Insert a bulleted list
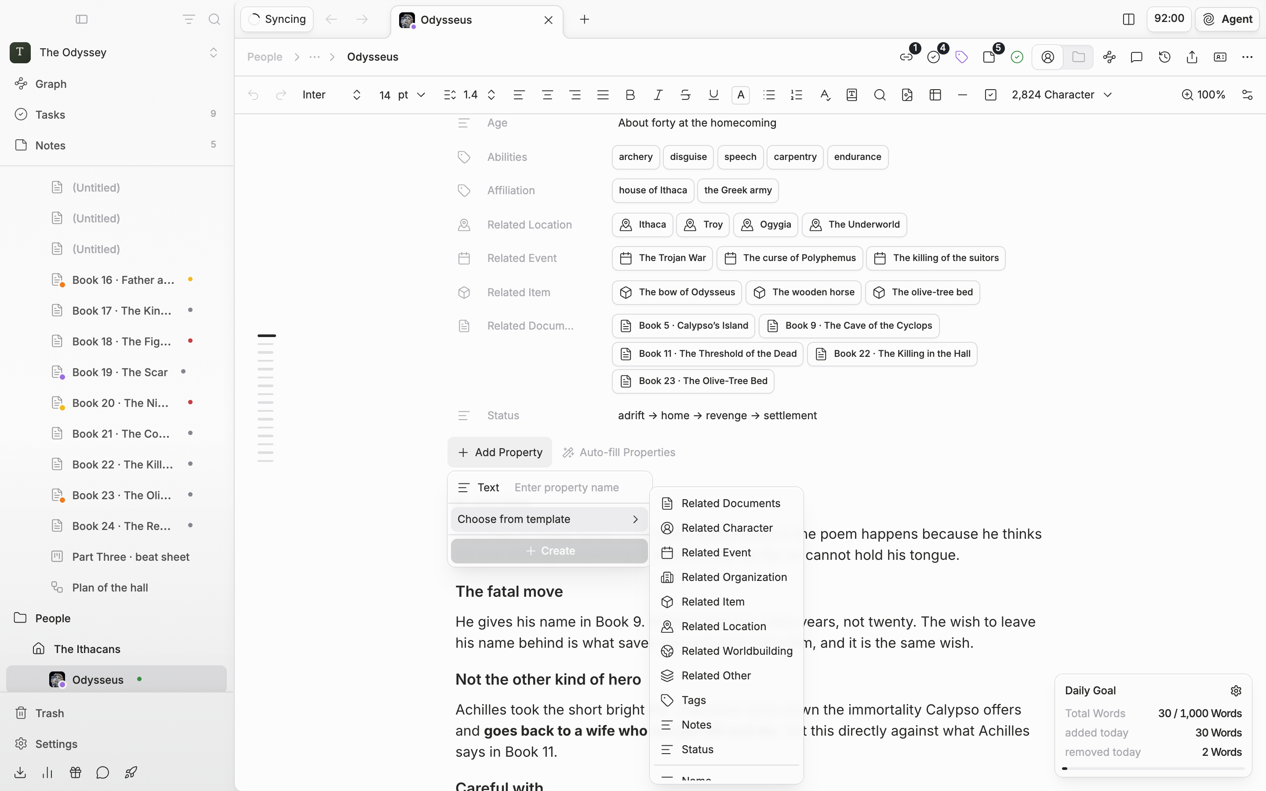The height and width of the screenshot is (791, 1266). [x=768, y=94]
